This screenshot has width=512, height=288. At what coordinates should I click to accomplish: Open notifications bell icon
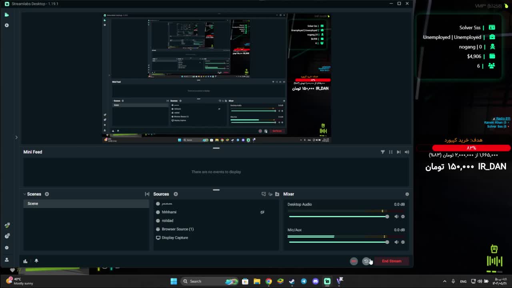pyautogui.click(x=36, y=261)
